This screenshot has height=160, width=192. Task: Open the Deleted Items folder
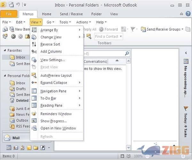(20, 100)
